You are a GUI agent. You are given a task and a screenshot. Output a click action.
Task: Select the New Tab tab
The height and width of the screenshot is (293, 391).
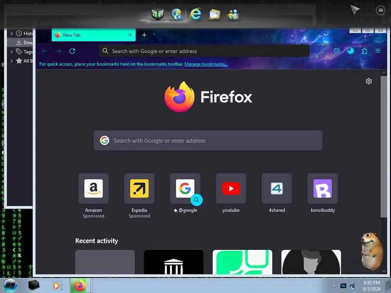coord(94,35)
